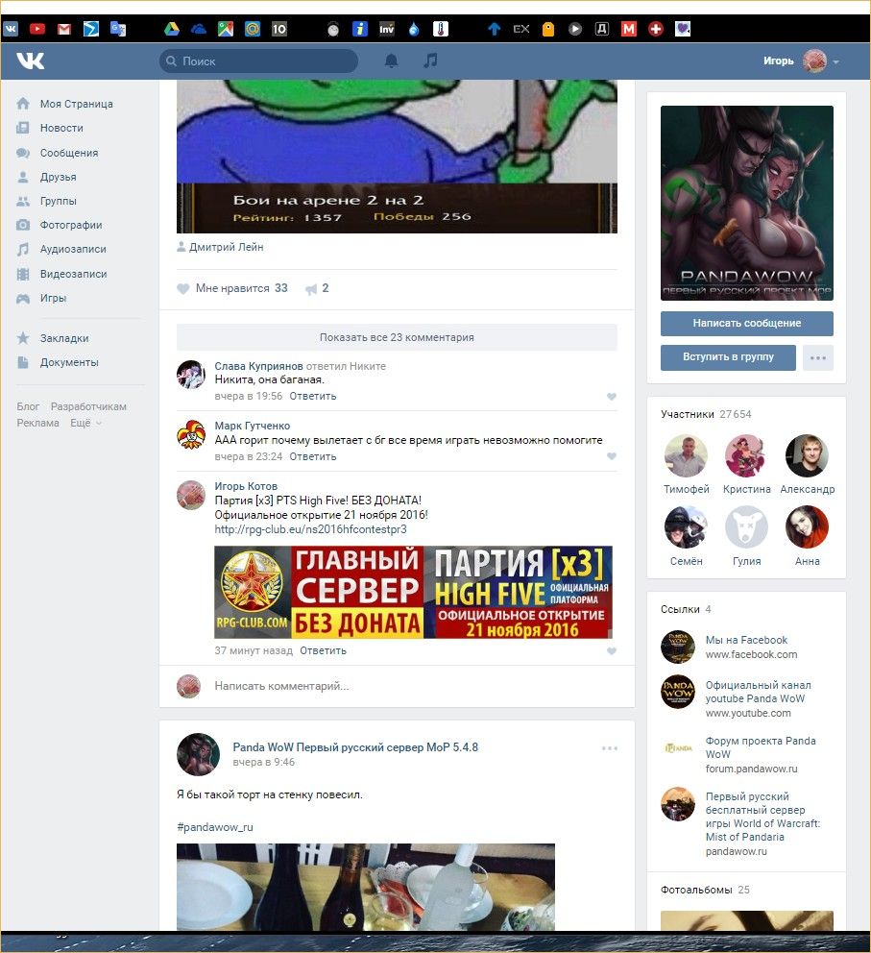Open the Форум проекта Panda WoW link
Screen dimensions: 871x953
(x=761, y=747)
